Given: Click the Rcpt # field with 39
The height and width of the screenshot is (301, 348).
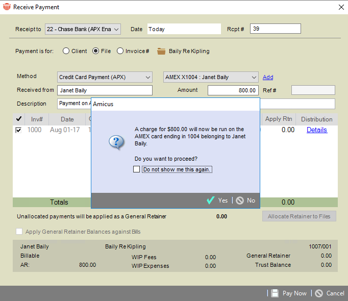Looking at the screenshot, I should pos(276,29).
